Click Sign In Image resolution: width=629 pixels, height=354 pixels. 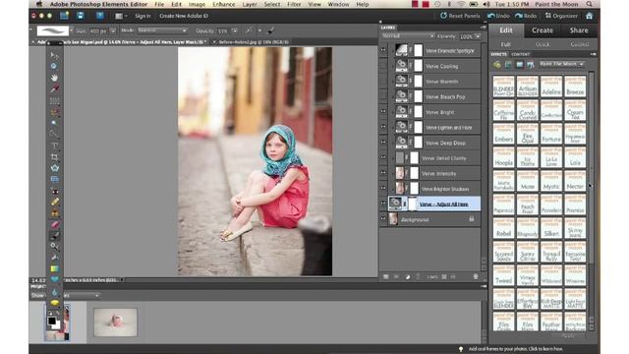[143, 16]
